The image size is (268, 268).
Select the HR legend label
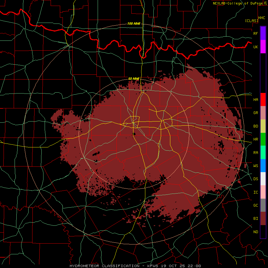(256, 139)
